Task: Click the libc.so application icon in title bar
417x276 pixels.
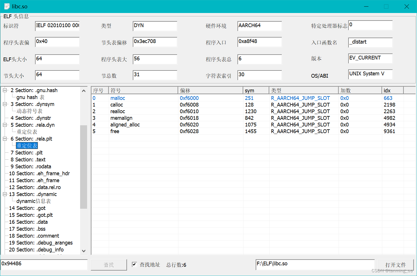Action: click(x=7, y=6)
